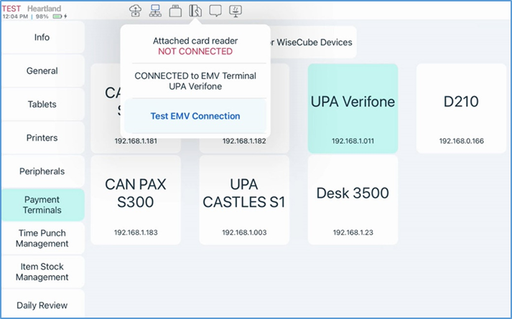Open Item Stock Management section
This screenshot has height=319, width=512.
[42, 272]
